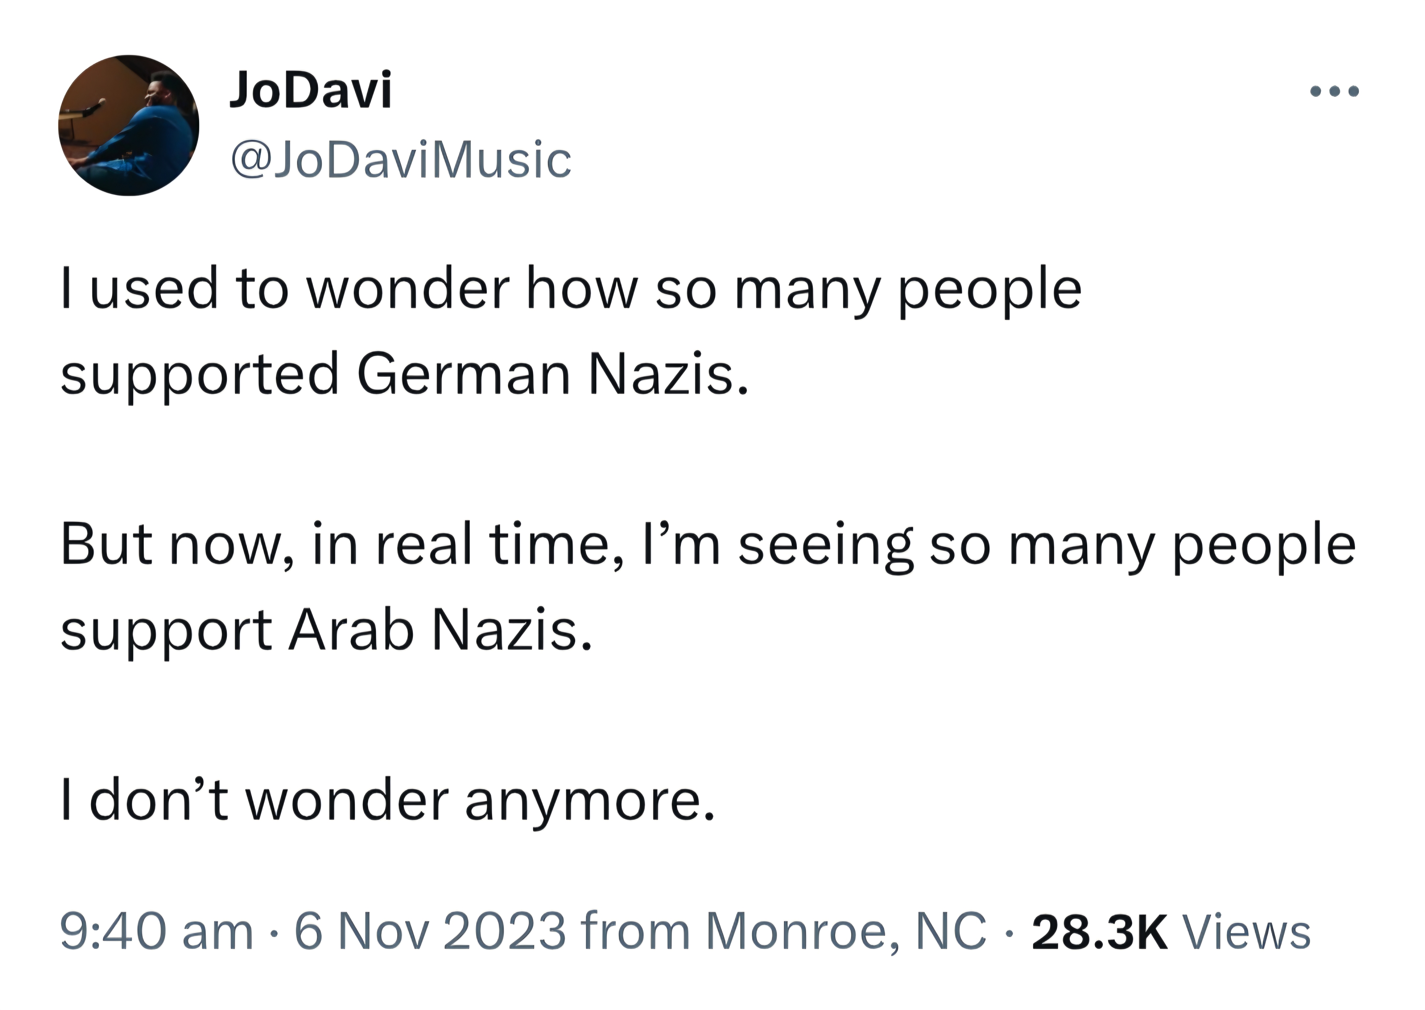Click the 6 Nov 2023 date
The height and width of the screenshot is (1010, 1425).
430,931
